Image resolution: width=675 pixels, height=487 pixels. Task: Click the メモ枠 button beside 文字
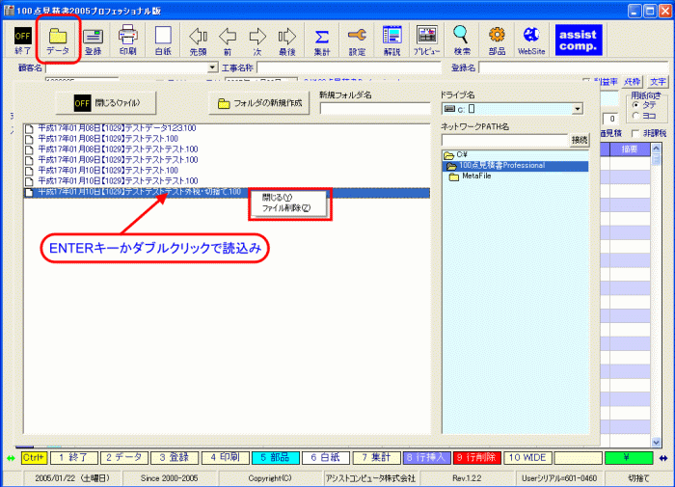[x=632, y=81]
